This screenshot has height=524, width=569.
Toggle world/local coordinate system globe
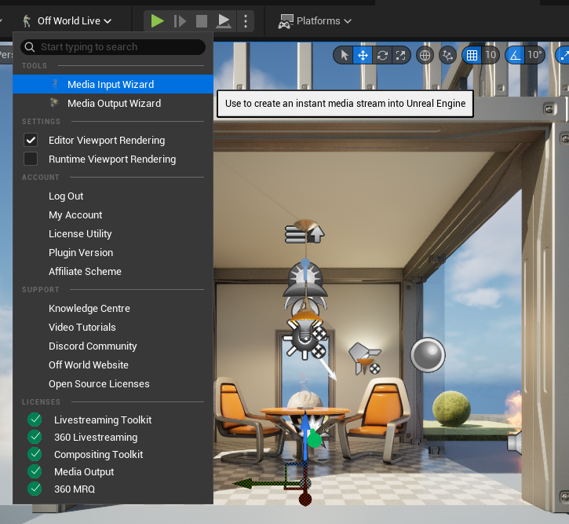pyautogui.click(x=425, y=55)
